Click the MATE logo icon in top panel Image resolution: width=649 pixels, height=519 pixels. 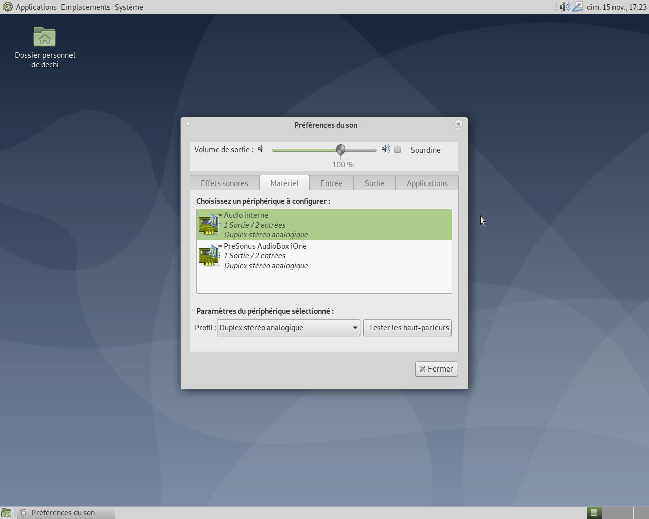click(x=7, y=7)
